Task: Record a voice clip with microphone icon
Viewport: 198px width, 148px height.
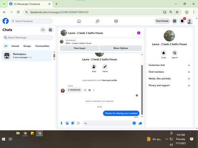Action: click(x=61, y=123)
